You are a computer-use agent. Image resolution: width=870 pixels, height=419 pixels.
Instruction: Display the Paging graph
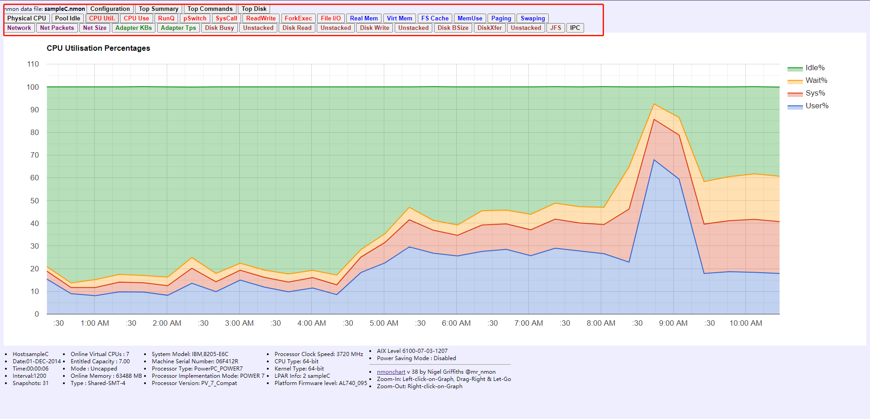point(501,18)
